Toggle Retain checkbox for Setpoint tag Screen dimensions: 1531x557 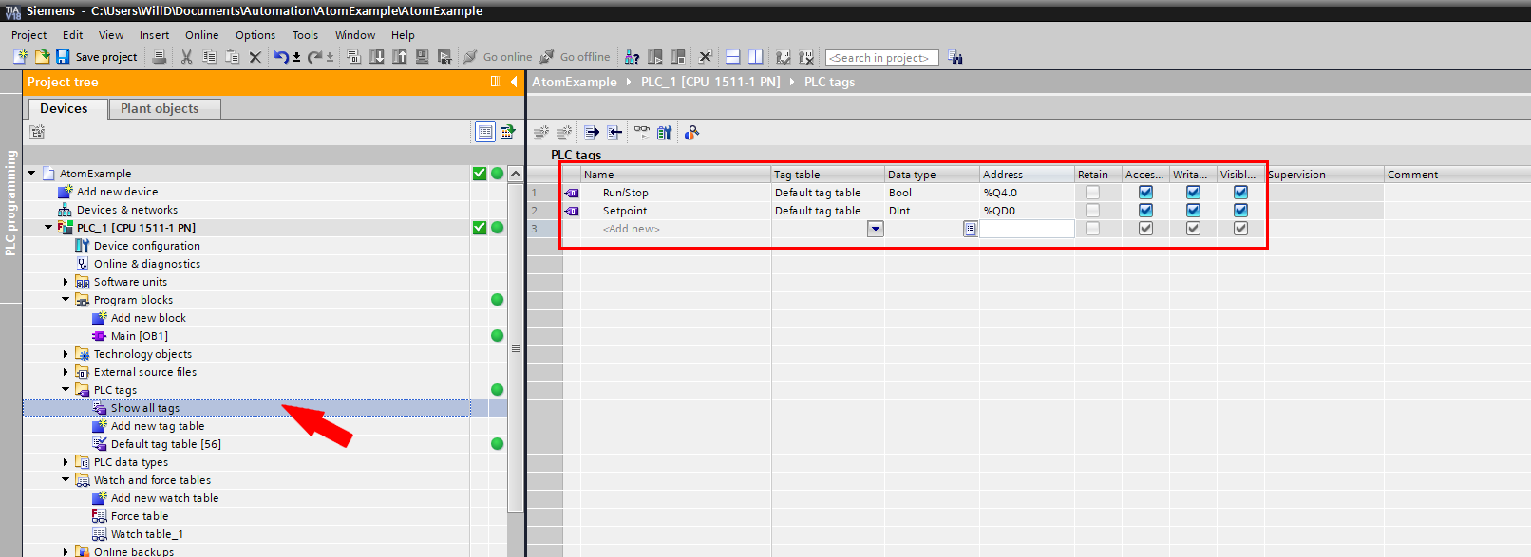[1092, 211]
